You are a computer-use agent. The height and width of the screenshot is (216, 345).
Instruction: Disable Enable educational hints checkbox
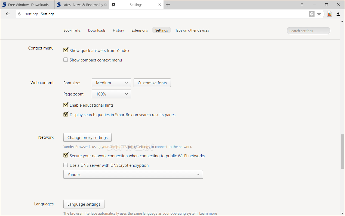[x=66, y=105]
